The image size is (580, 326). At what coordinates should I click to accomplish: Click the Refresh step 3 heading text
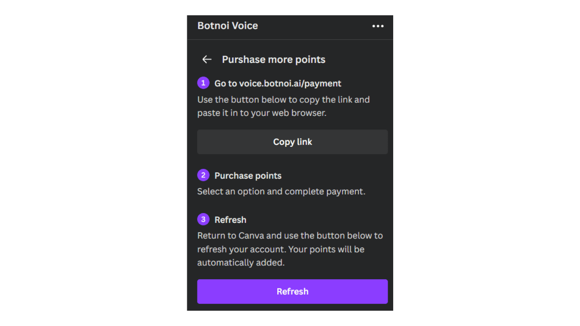coord(230,220)
